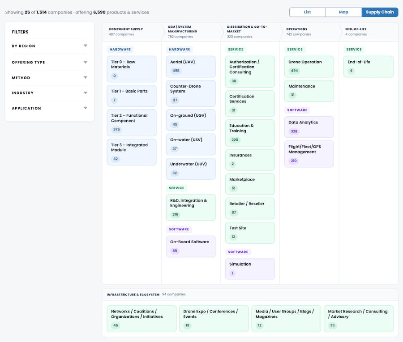403x342 pixels.
Task: Click the OEM / System Manufacturing stage header
Action: click(x=191, y=32)
